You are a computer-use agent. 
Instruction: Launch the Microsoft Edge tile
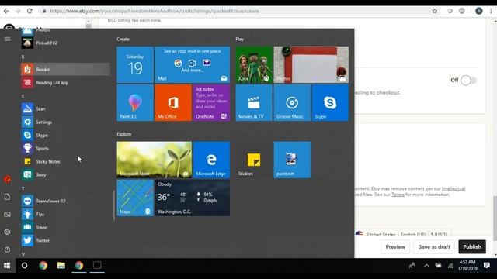click(x=211, y=160)
